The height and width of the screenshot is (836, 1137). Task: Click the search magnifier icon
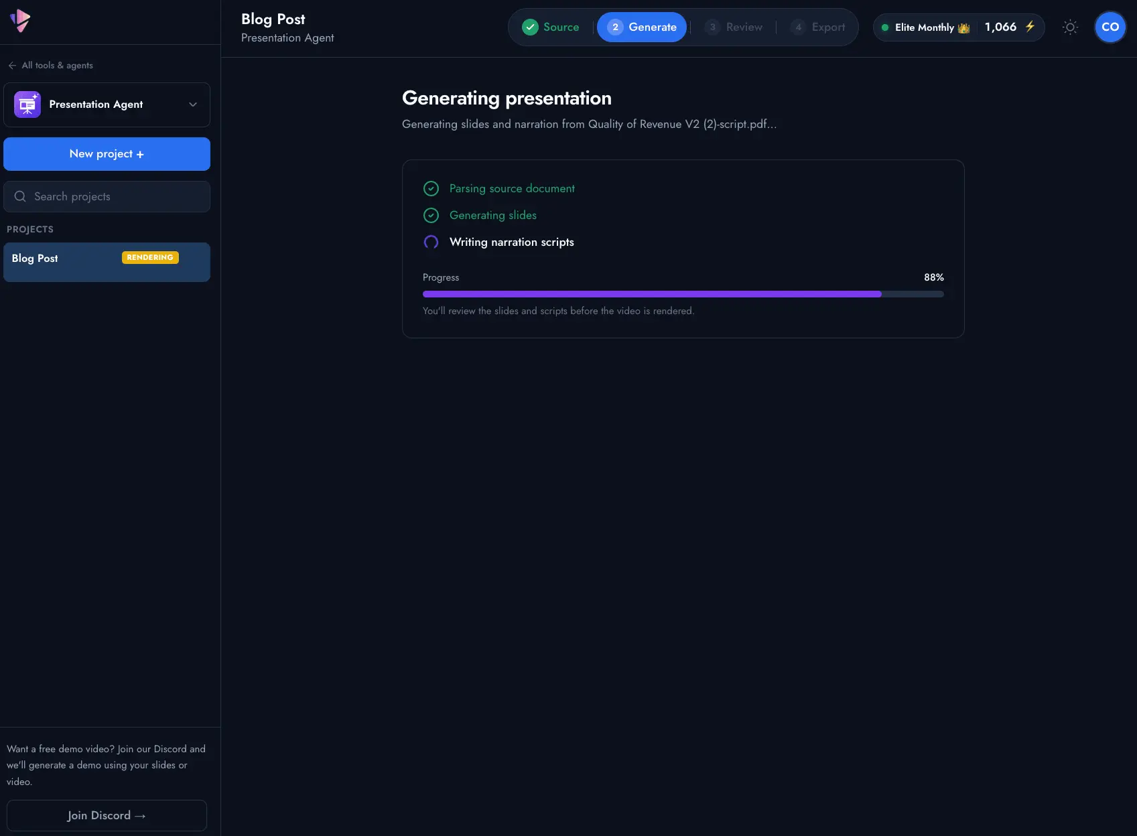20,196
